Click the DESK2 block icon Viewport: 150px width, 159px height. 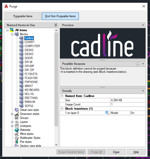21,50
